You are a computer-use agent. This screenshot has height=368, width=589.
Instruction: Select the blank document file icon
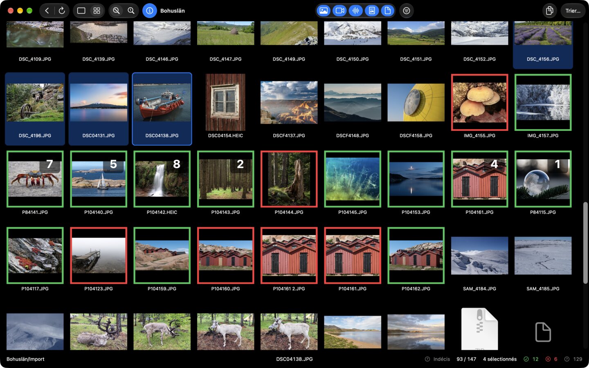(543, 332)
